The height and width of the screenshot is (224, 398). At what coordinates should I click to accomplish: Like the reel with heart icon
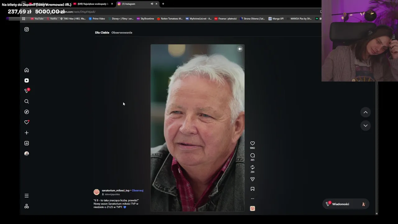click(252, 143)
